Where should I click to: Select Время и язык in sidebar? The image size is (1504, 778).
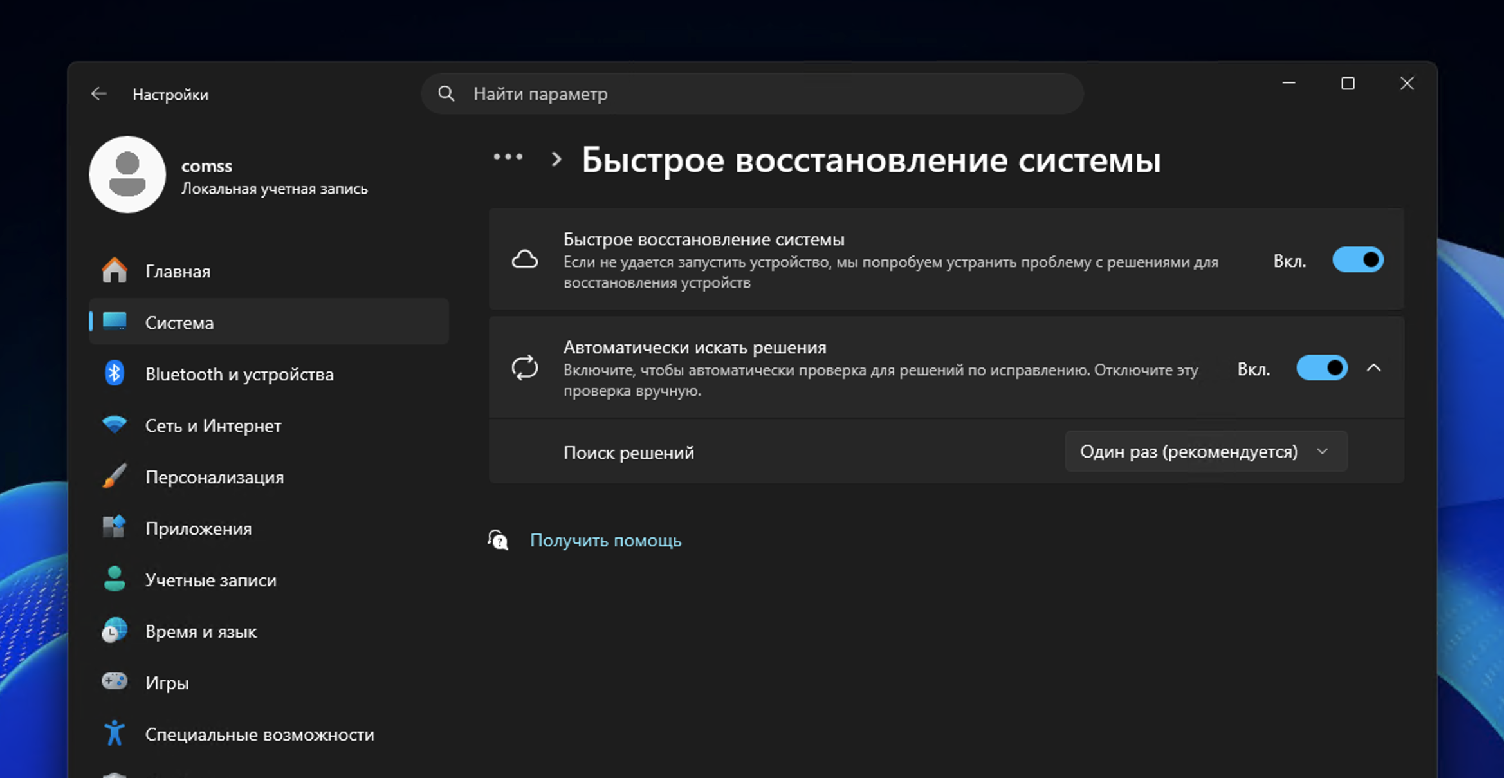coord(201,631)
